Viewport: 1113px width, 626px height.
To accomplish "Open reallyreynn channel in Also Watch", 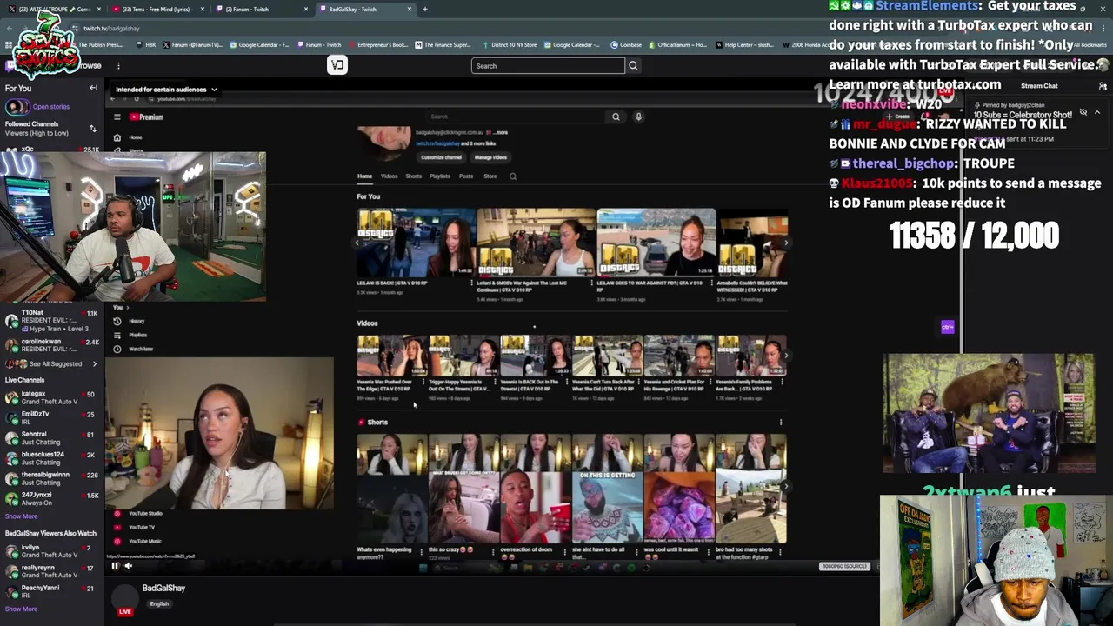I will (x=52, y=571).
